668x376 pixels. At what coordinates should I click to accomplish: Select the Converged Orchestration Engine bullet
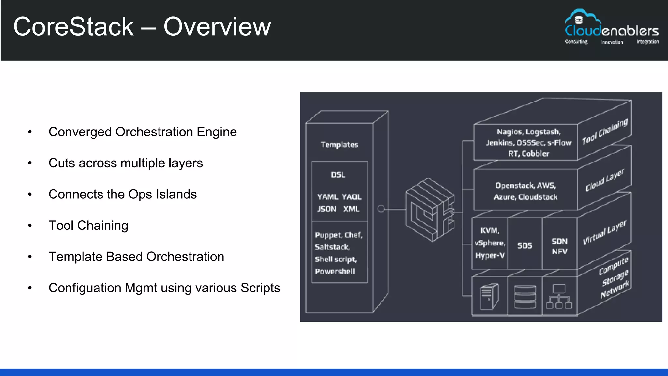coord(143,132)
